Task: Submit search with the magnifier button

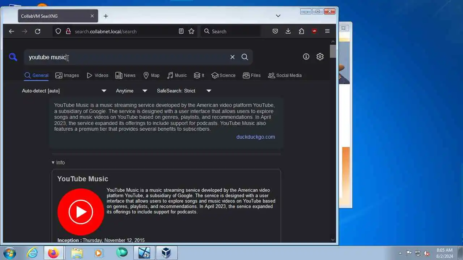Action: pos(245,57)
